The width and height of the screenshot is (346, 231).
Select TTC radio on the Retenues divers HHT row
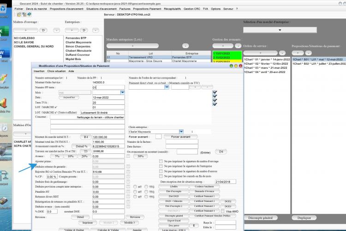pos(146,197)
